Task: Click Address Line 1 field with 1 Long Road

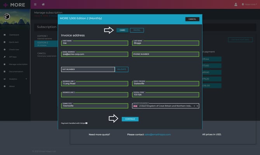Action: click(x=95, y=84)
